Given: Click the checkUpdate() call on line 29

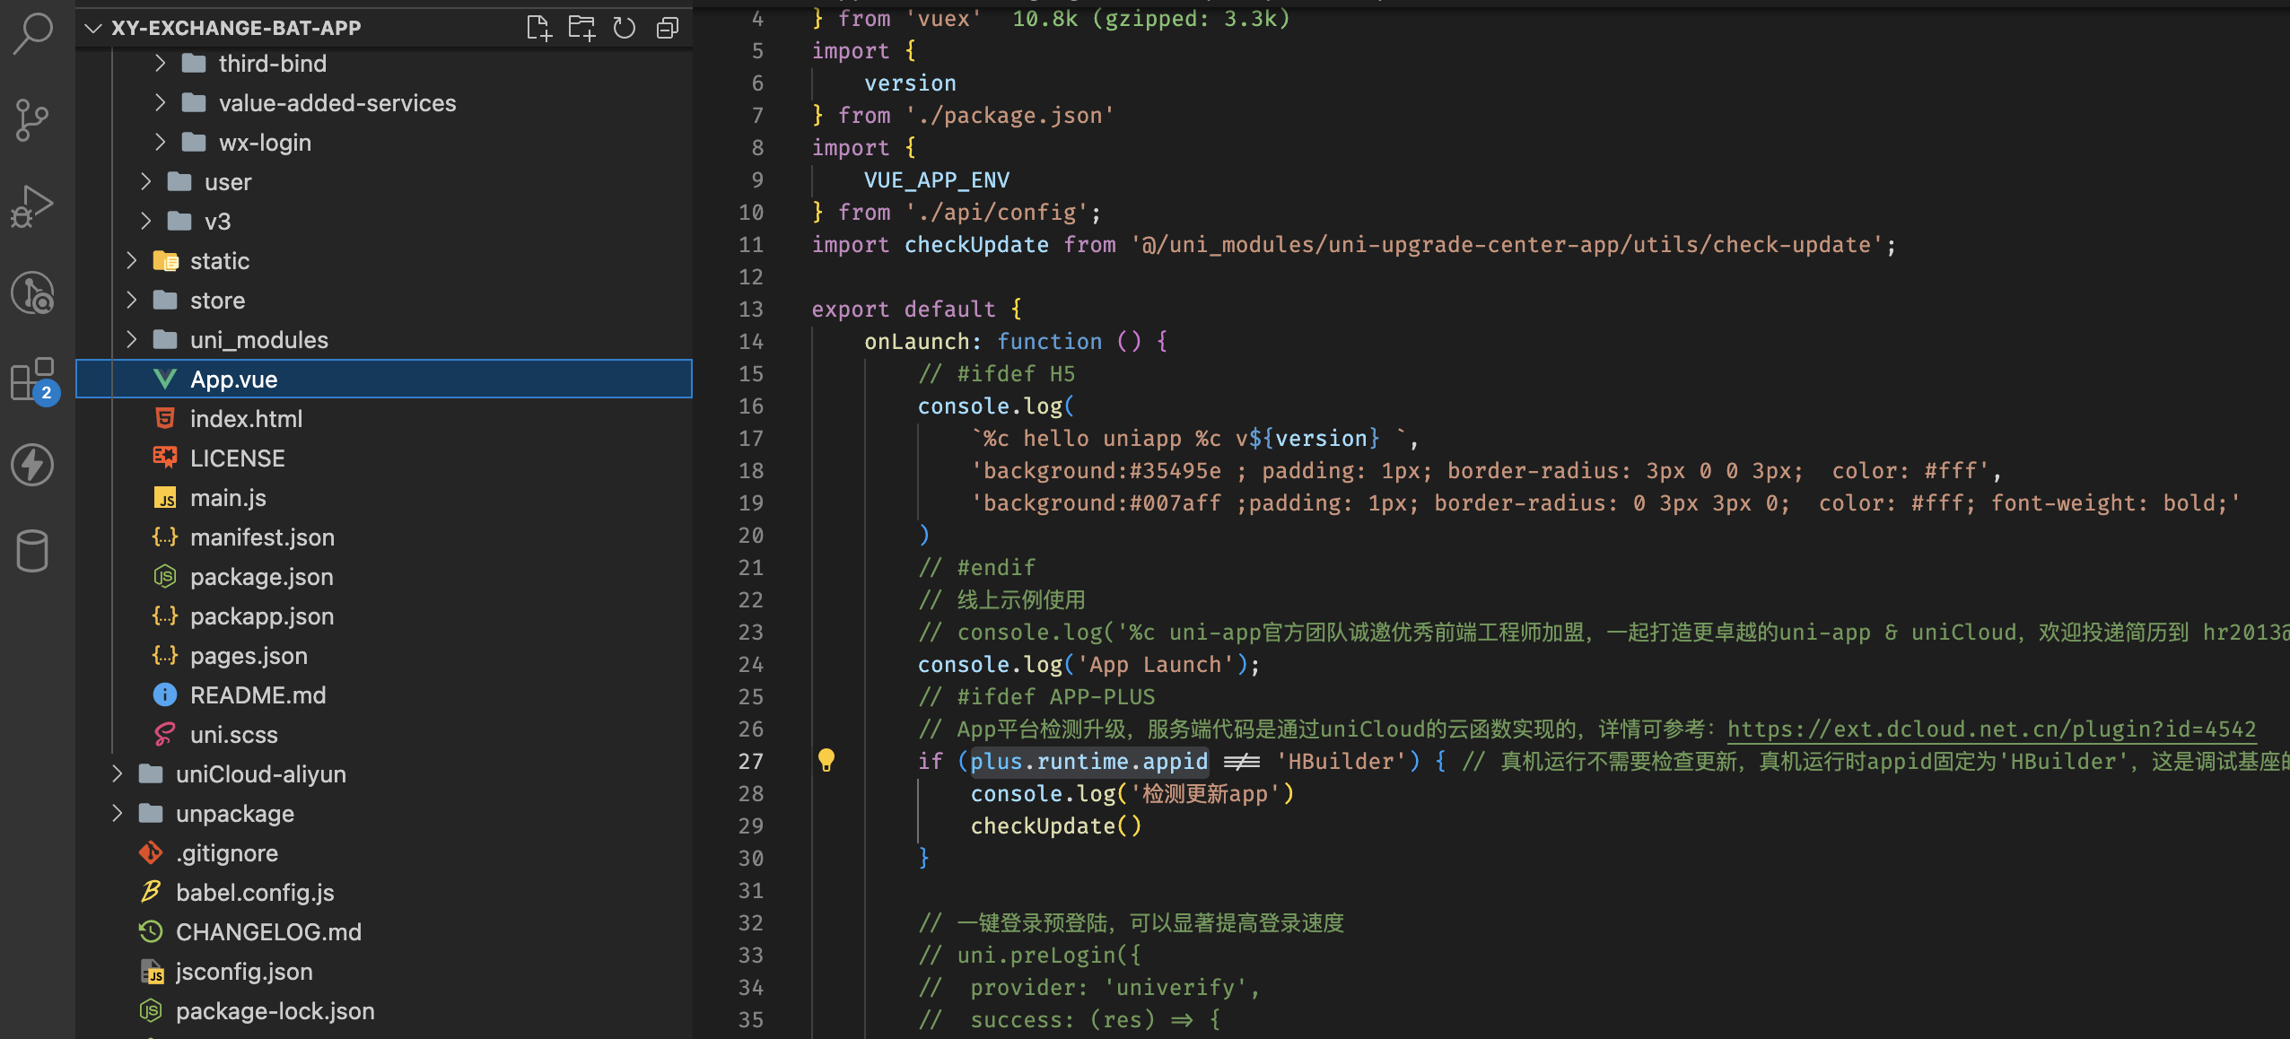Looking at the screenshot, I should [1056, 825].
